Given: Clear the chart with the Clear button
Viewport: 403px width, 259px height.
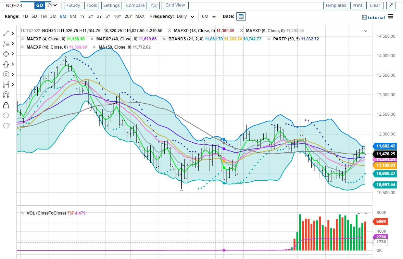Looking at the screenshot, I should click(375, 5).
